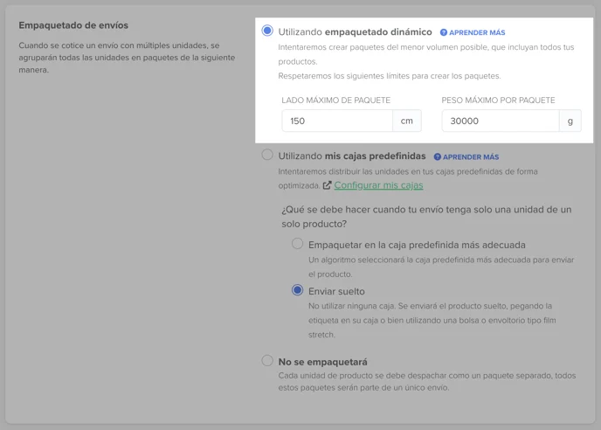601x430 pixels.
Task: Click the 'Enviar suelto' label text
Action: [x=336, y=291]
